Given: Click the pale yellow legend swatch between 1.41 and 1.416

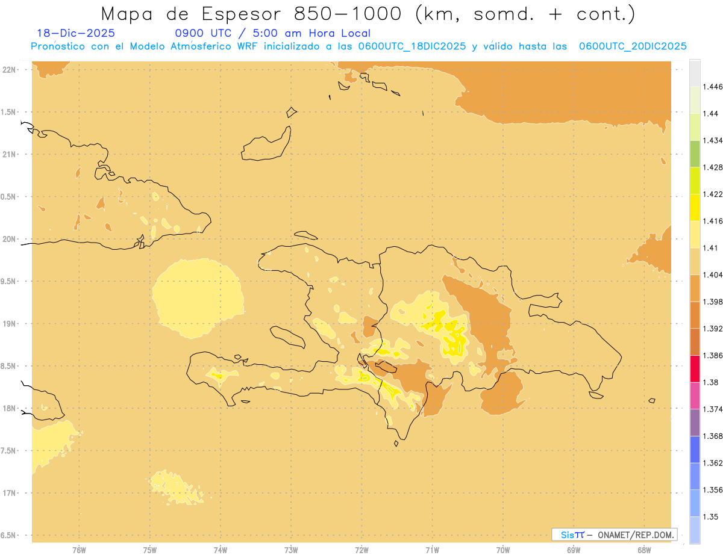Looking at the screenshot, I should point(695,234).
